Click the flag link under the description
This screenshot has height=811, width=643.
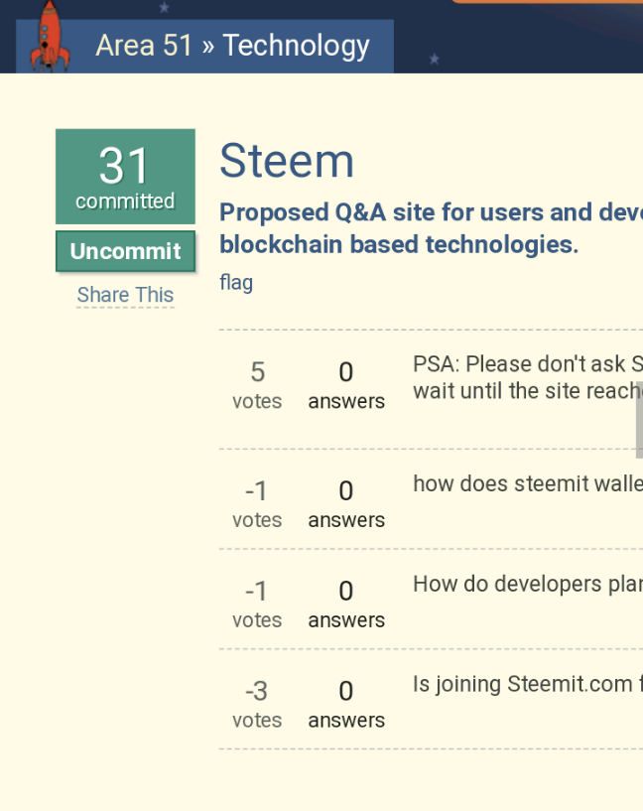point(236,283)
